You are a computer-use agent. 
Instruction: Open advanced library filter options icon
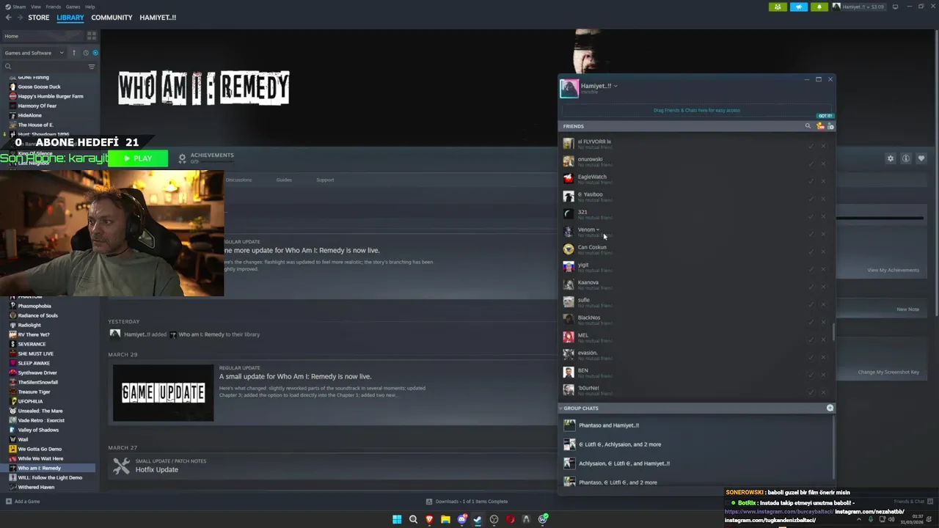[x=92, y=67]
